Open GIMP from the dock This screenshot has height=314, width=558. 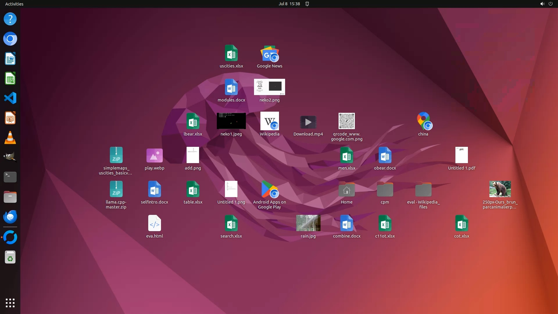10,157
